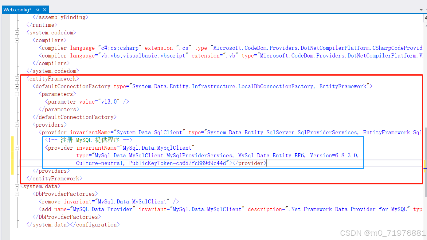The width and height of the screenshot is (427, 240).
Task: Collapse the compilers block
Action: 17,40
